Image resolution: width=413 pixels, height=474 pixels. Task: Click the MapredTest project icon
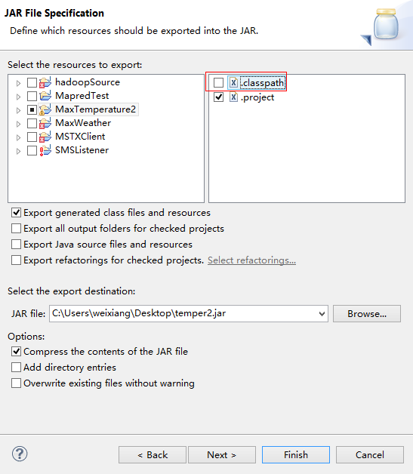(x=45, y=96)
